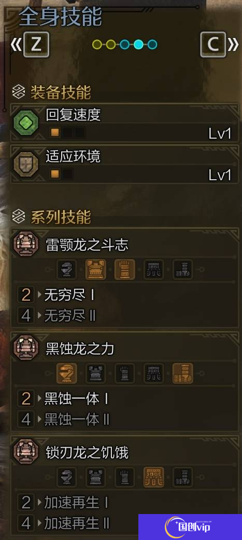The image size is (242, 540).
Task: Go to previous page with Z key button
Action: 36,44
